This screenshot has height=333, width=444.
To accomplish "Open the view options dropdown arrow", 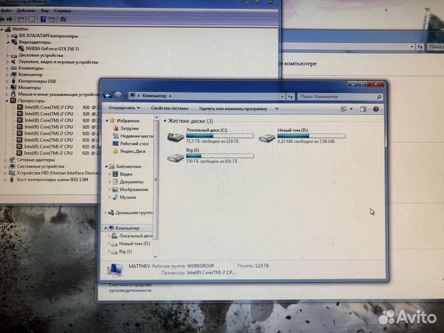I will tap(351, 109).
